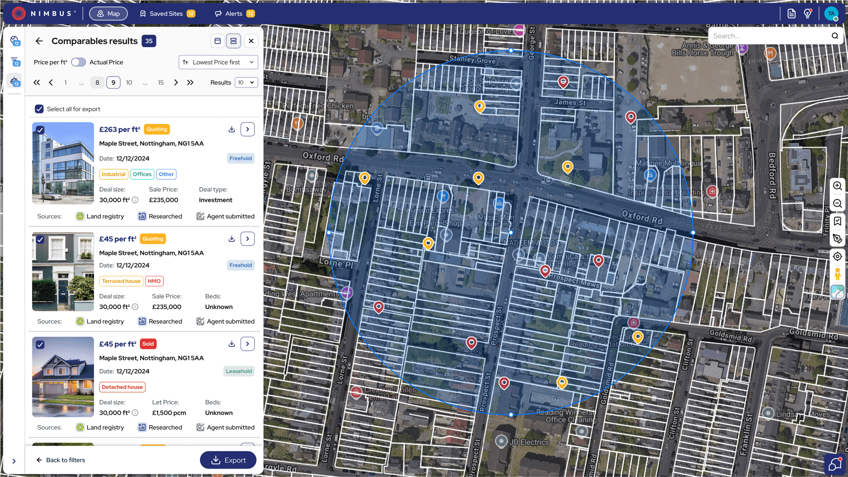Click the map zoom in icon
This screenshot has width=848, height=477.
pos(837,186)
